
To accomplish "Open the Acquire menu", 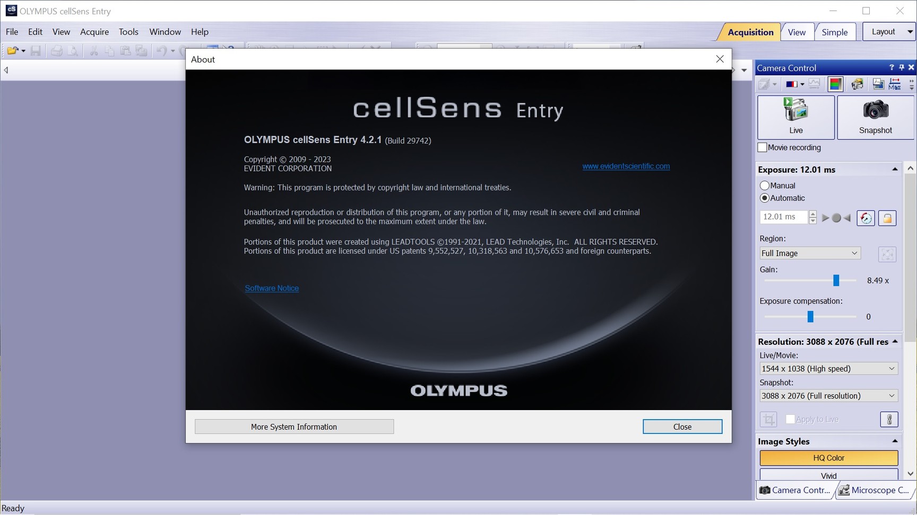I will click(94, 32).
